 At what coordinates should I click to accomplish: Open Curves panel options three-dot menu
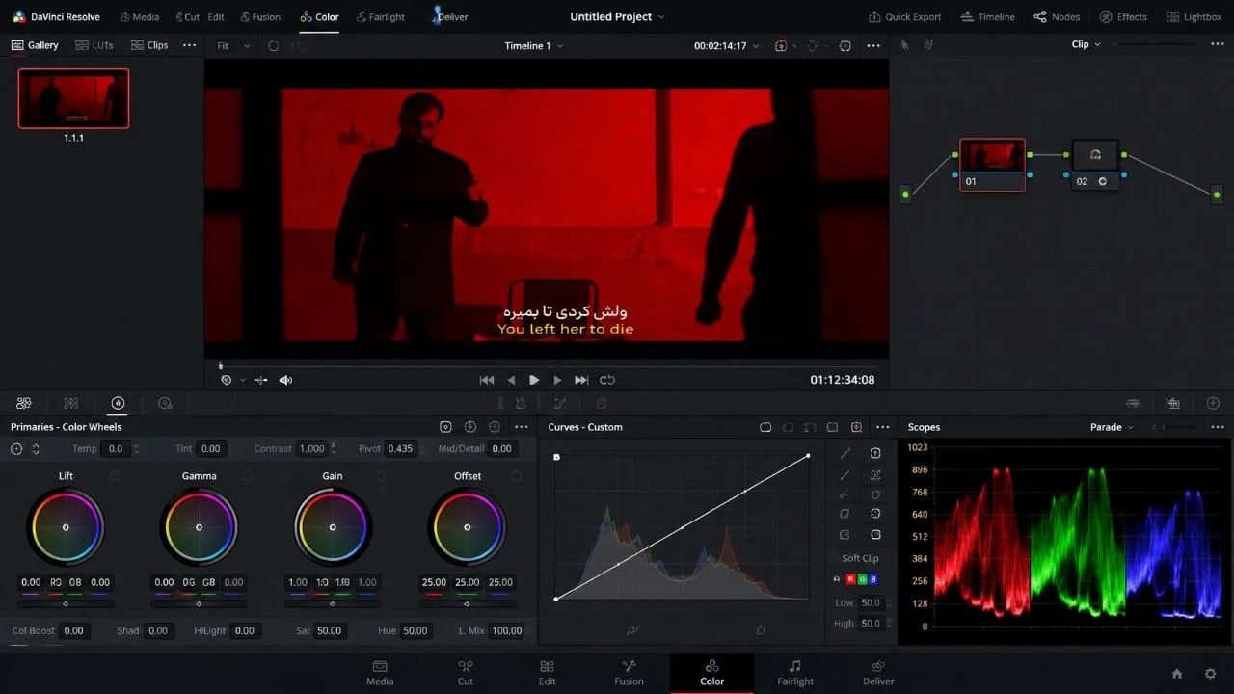(882, 427)
